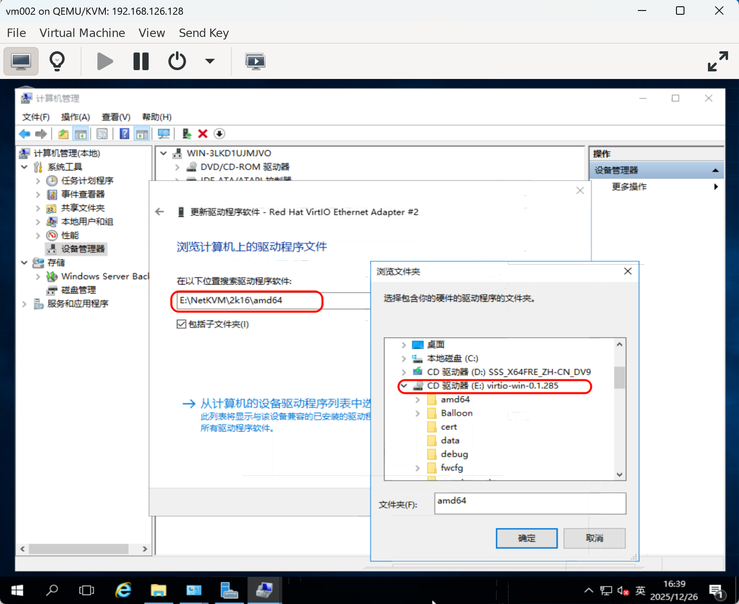The width and height of the screenshot is (739, 604).
Task: Click the folder tree vertical scrollbar thumb
Action: [x=619, y=378]
